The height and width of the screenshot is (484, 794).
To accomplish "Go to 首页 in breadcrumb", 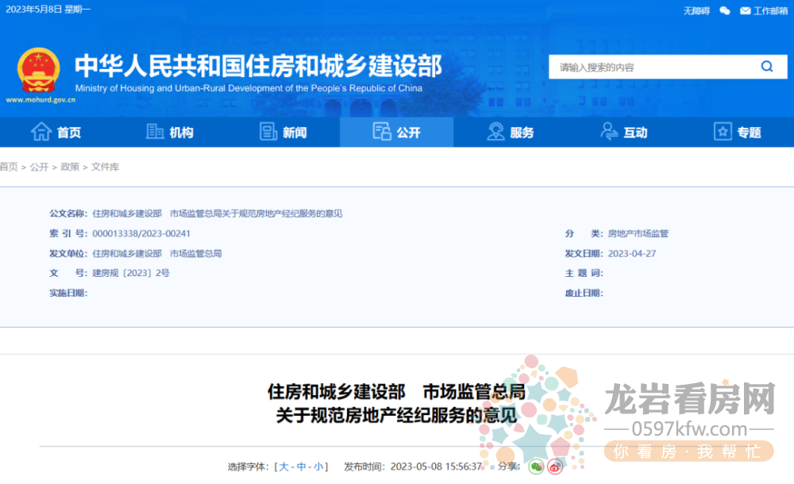I will [9, 167].
